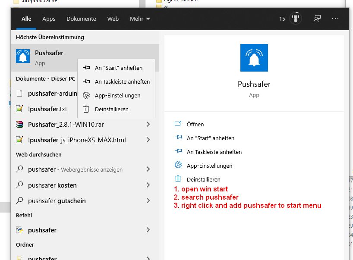Click the notepad icon of !pushsafer.txt
Screen dimensions: 353x260
(x=19, y=109)
